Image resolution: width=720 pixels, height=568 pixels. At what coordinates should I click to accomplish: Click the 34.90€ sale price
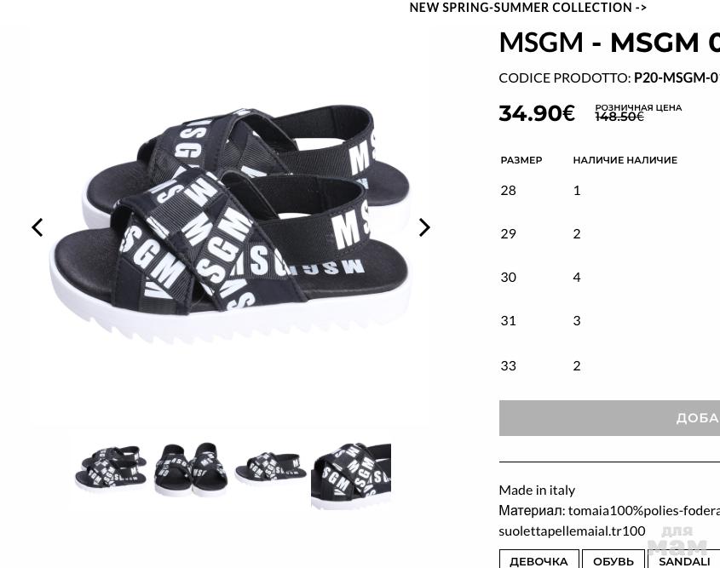pyautogui.click(x=536, y=113)
